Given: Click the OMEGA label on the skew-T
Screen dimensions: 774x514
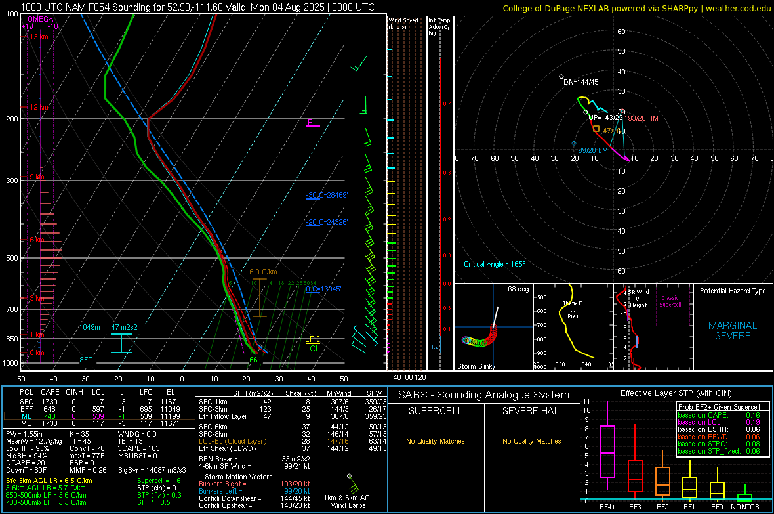Looking at the screenshot, I should [41, 19].
